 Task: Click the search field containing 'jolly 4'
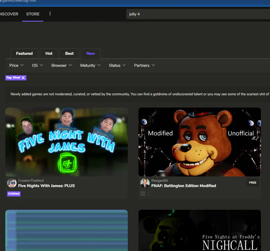(x=198, y=14)
